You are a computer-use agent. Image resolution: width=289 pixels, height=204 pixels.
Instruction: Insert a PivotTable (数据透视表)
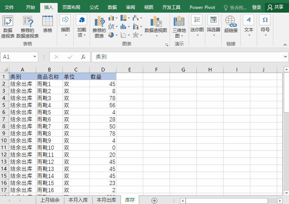coord(8,27)
